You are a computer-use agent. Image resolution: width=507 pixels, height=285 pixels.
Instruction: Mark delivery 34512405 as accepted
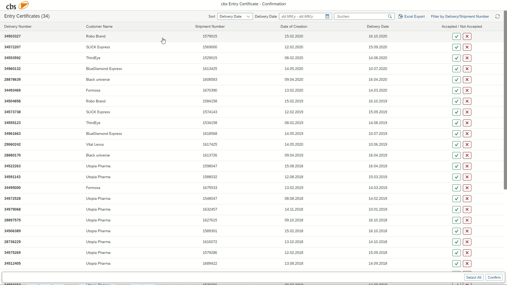(x=456, y=264)
